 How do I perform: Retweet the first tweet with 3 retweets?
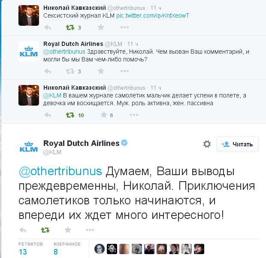click(x=70, y=27)
